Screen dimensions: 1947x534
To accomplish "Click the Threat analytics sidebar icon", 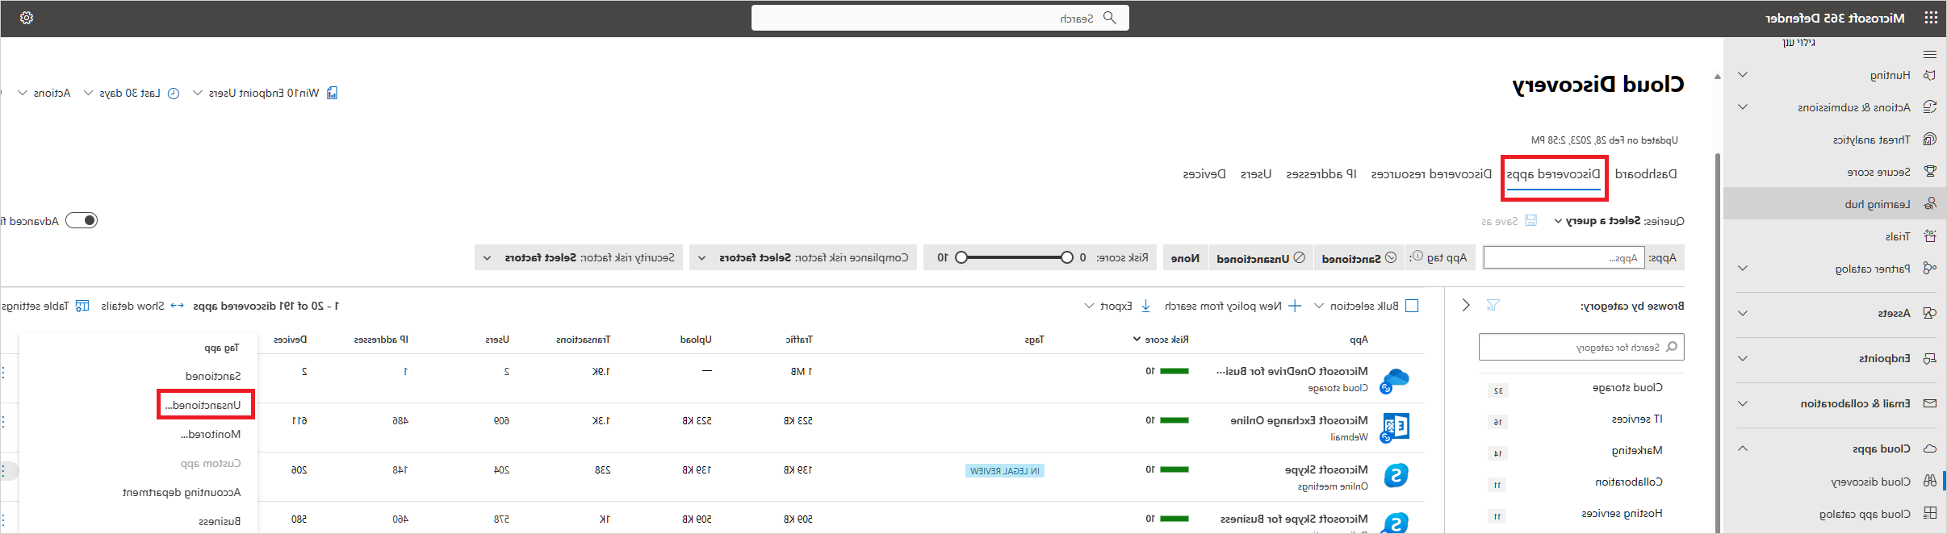I will point(1929,140).
